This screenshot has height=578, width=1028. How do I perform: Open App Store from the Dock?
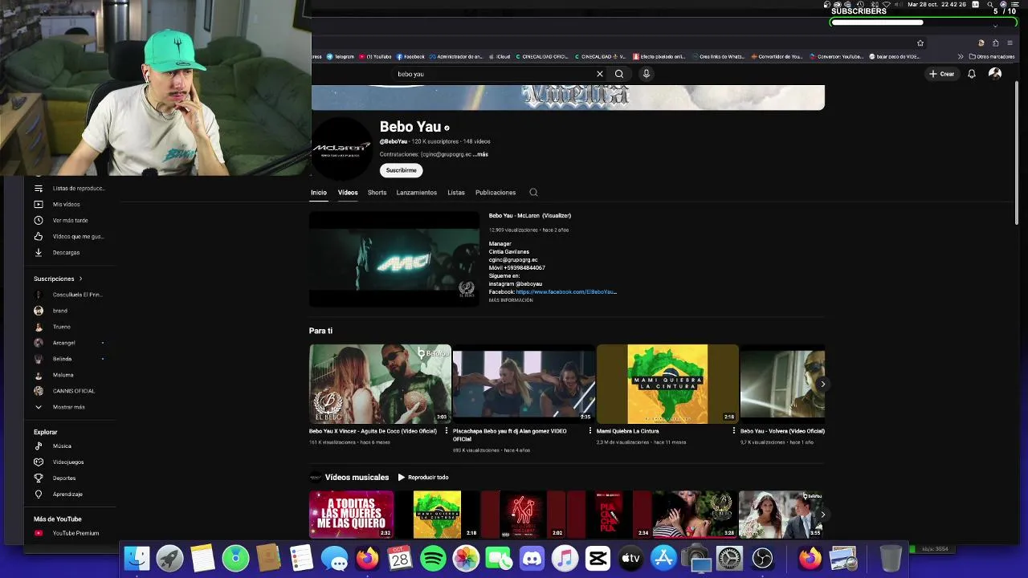[x=663, y=558]
